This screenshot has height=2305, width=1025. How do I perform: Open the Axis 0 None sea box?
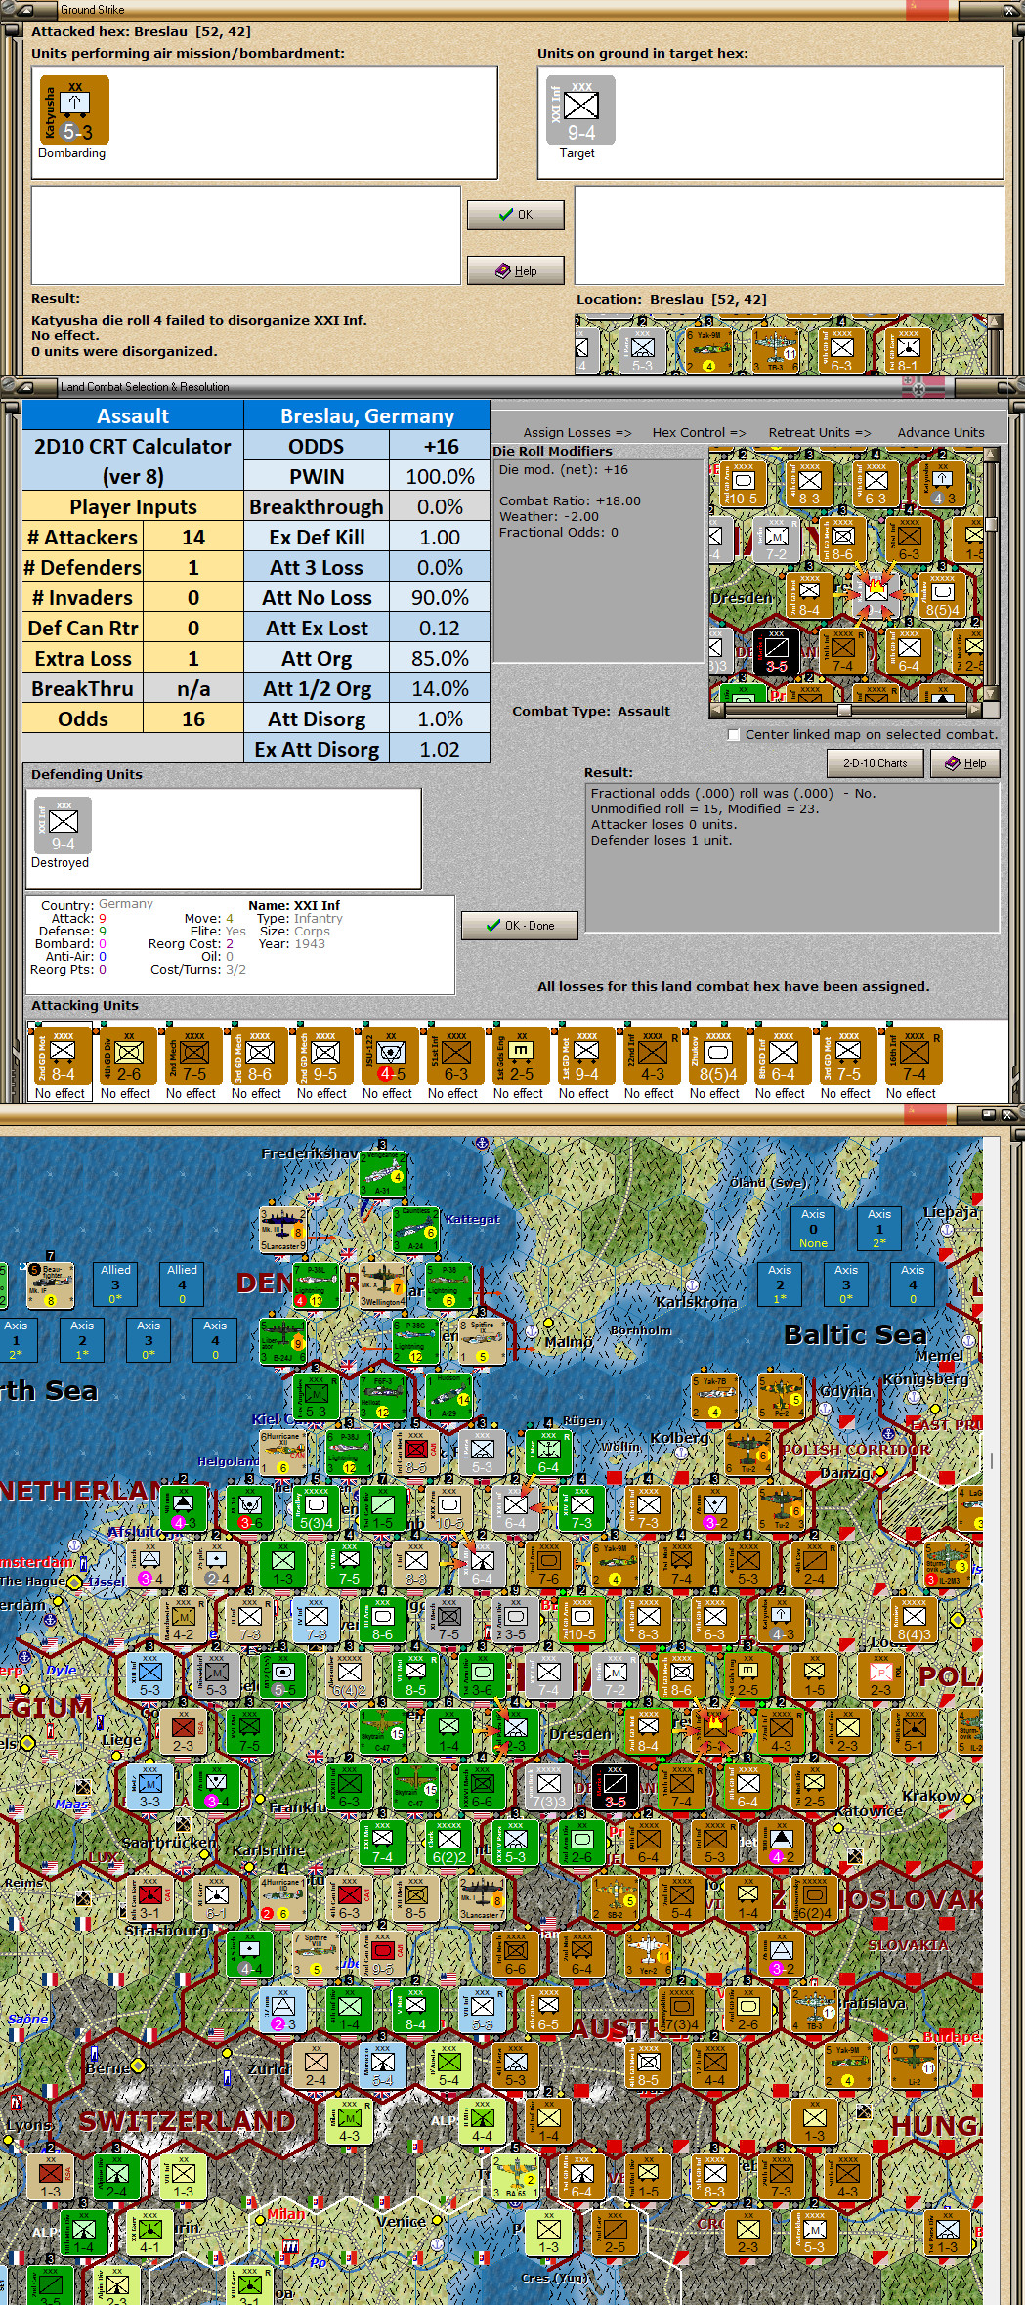813,1229
